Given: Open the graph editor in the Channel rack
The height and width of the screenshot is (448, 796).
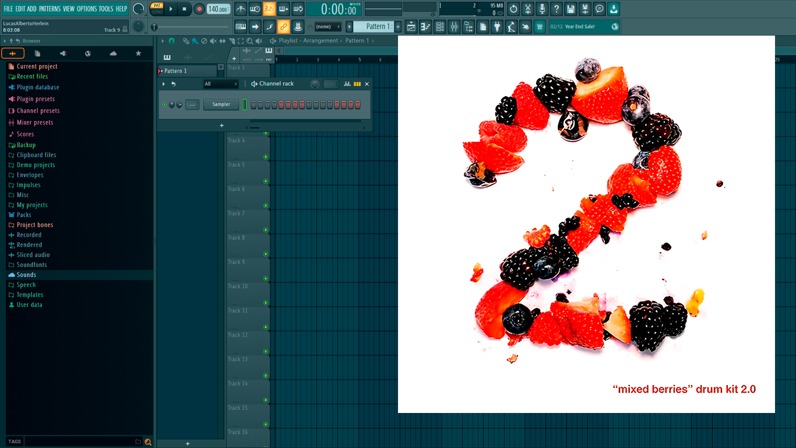Looking at the screenshot, I should click(347, 84).
